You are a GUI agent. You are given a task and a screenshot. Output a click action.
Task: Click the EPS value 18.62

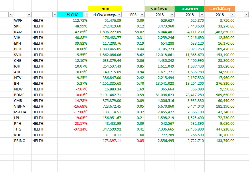coord(139,55)
